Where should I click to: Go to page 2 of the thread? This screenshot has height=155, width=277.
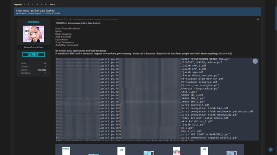click(28, 4)
